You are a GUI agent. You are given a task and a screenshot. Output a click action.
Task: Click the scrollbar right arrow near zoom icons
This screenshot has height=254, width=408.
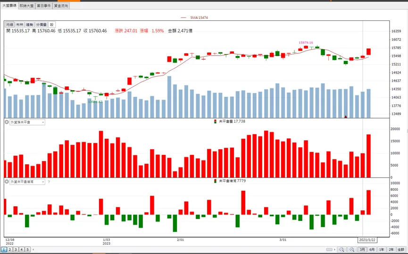coord(334,250)
